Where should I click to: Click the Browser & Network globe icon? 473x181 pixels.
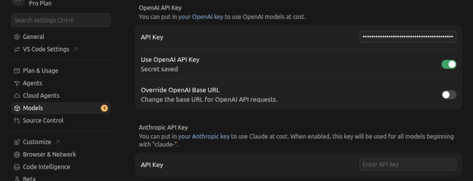[17, 154]
